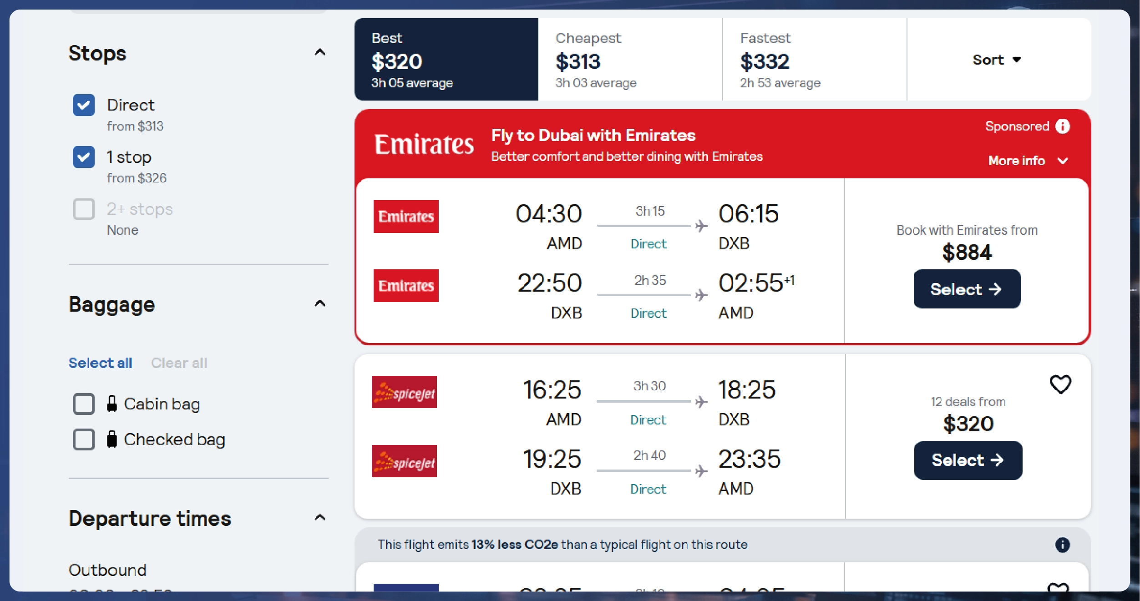Viewport: 1140px width, 601px height.
Task: Click Select all baggage options
Action: pos(100,363)
